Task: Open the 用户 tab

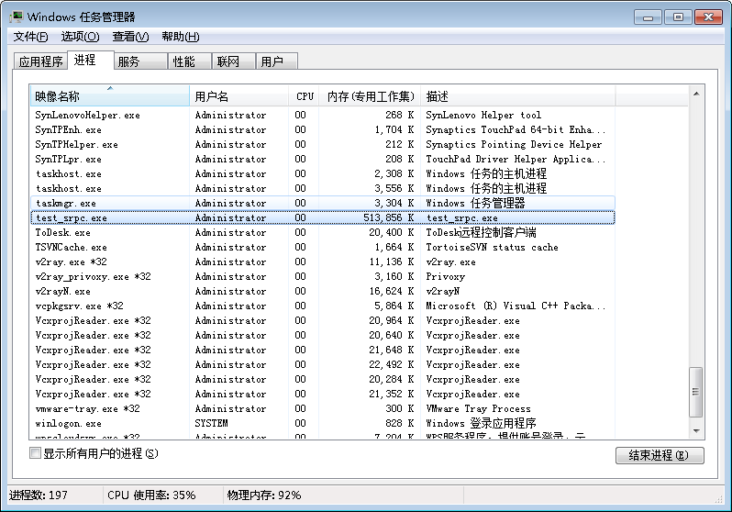Action: tap(277, 61)
